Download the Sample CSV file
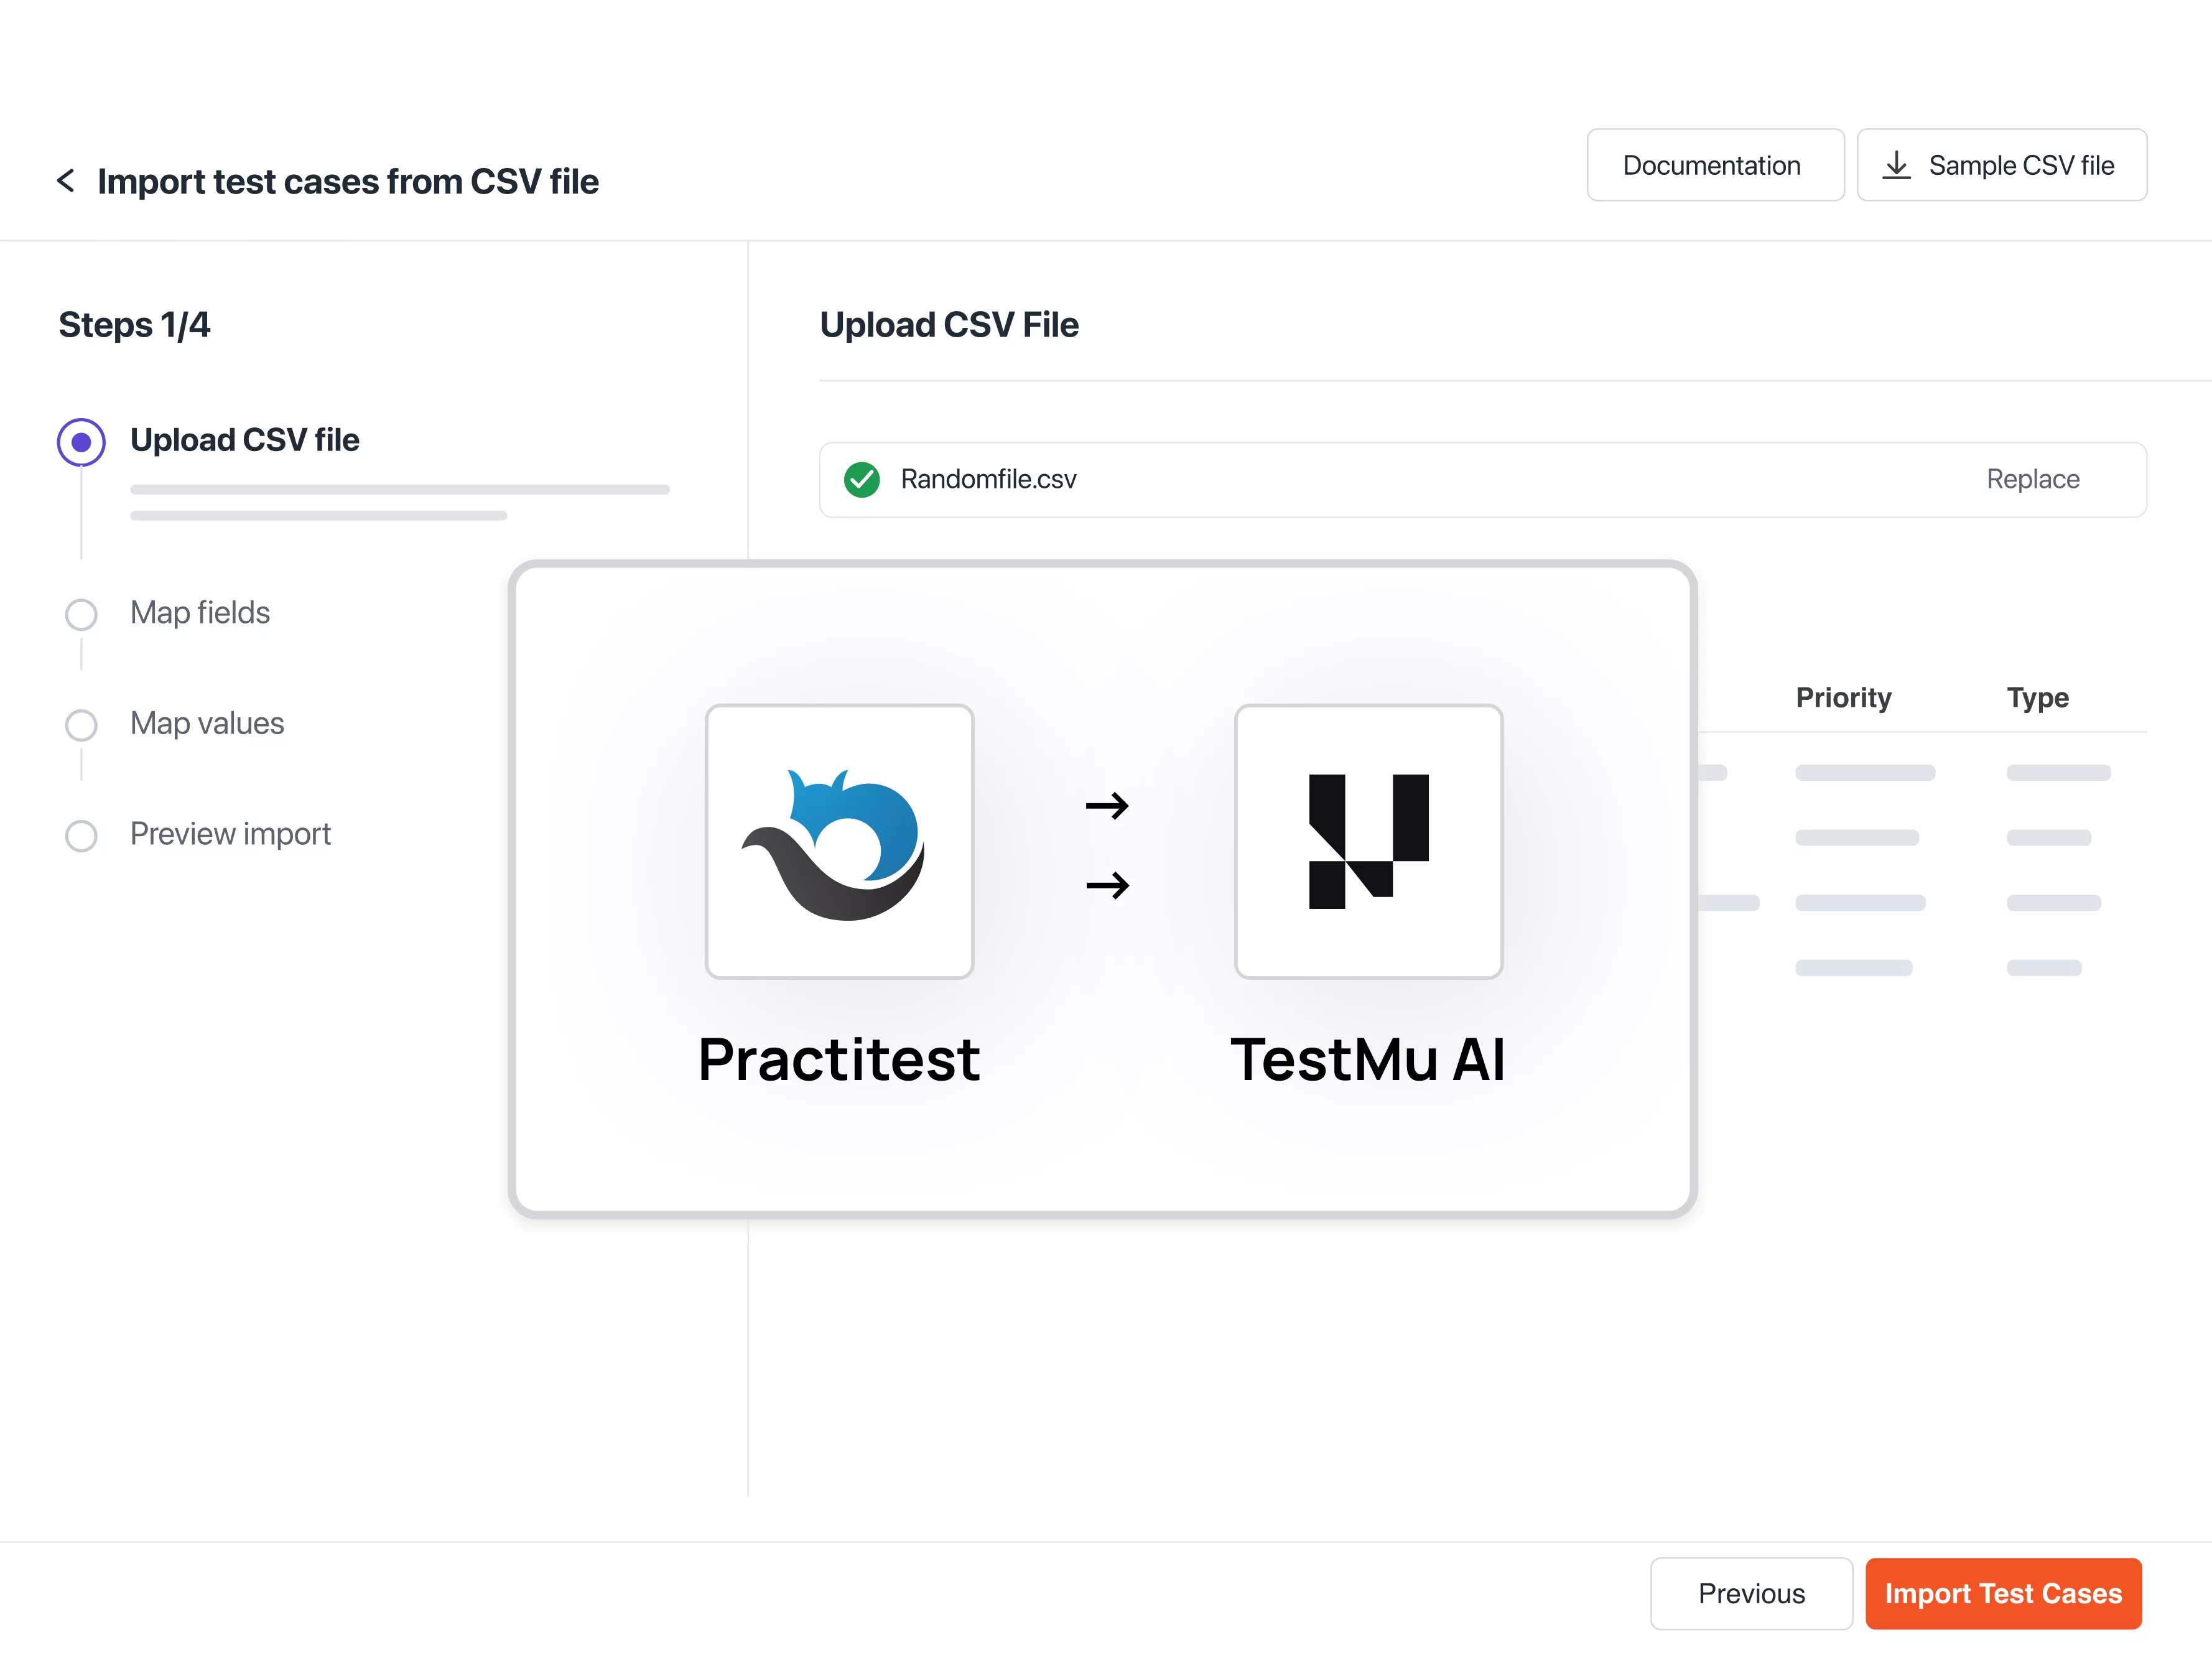This screenshot has width=2212, height=1653. tap(2001, 165)
